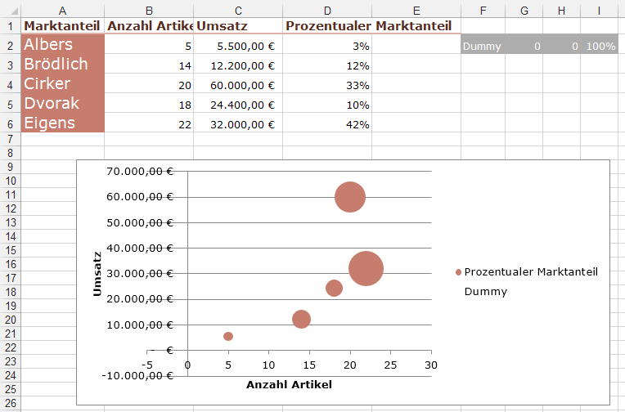
Task: Select the Anzahl Artikel cell with value 18
Action: pos(150,105)
